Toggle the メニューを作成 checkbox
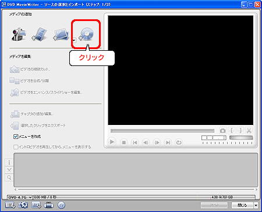The width and height of the screenshot is (262, 212). (x=16, y=137)
